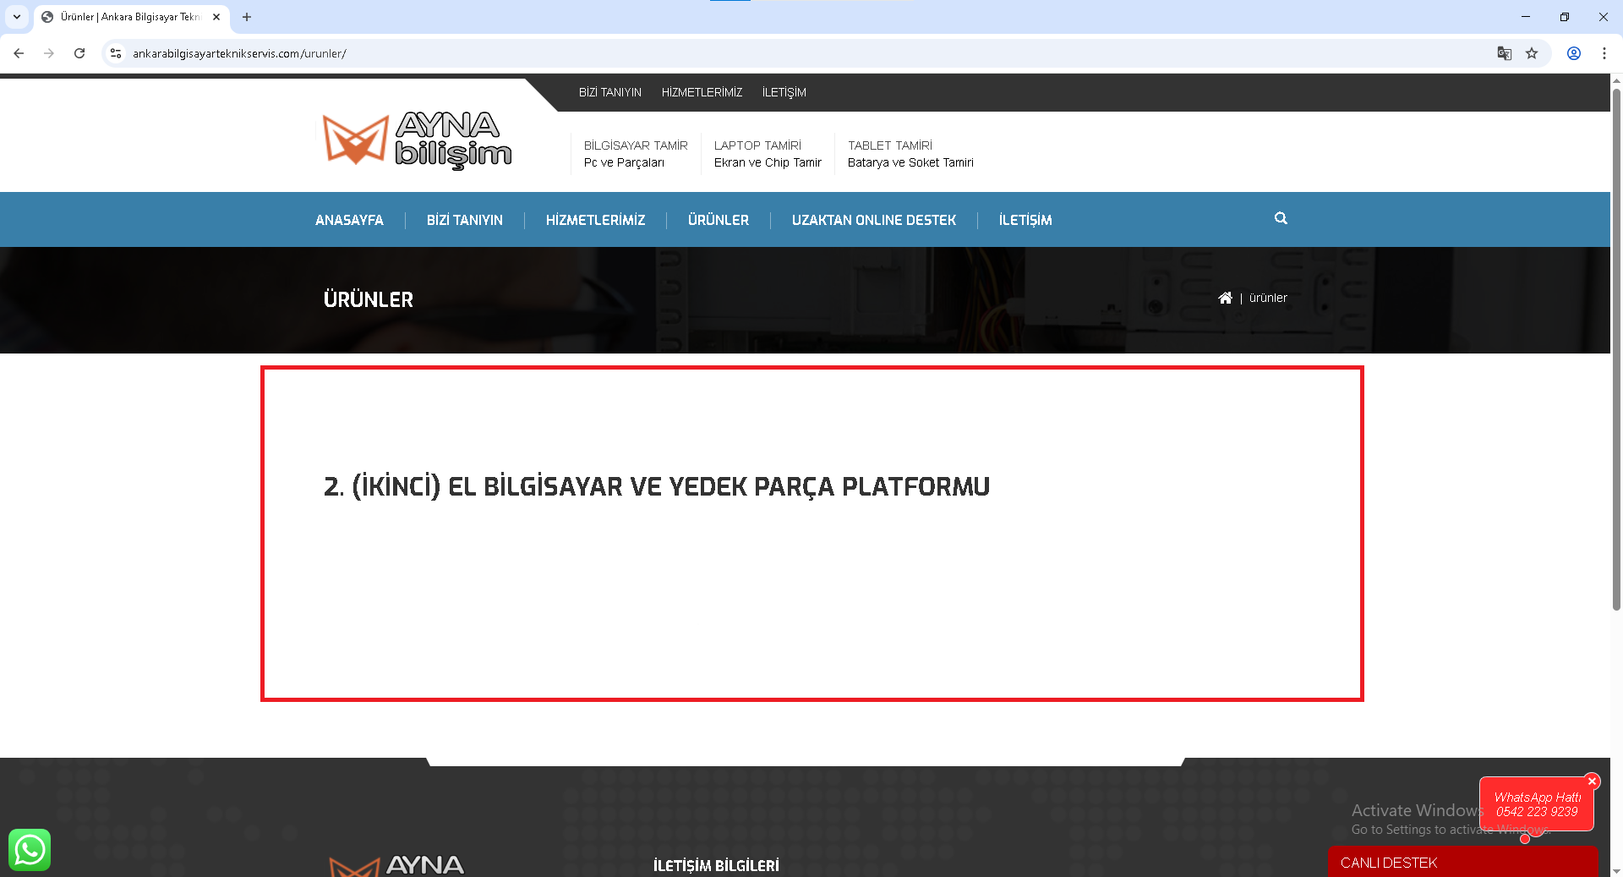
Task: Click the Ayna Bilişim logo
Action: point(418,140)
